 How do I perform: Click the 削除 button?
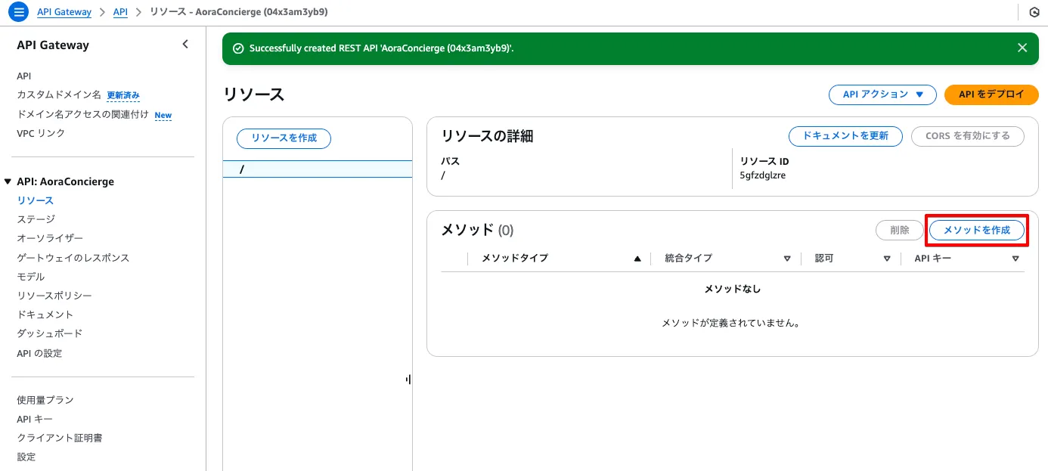click(900, 230)
